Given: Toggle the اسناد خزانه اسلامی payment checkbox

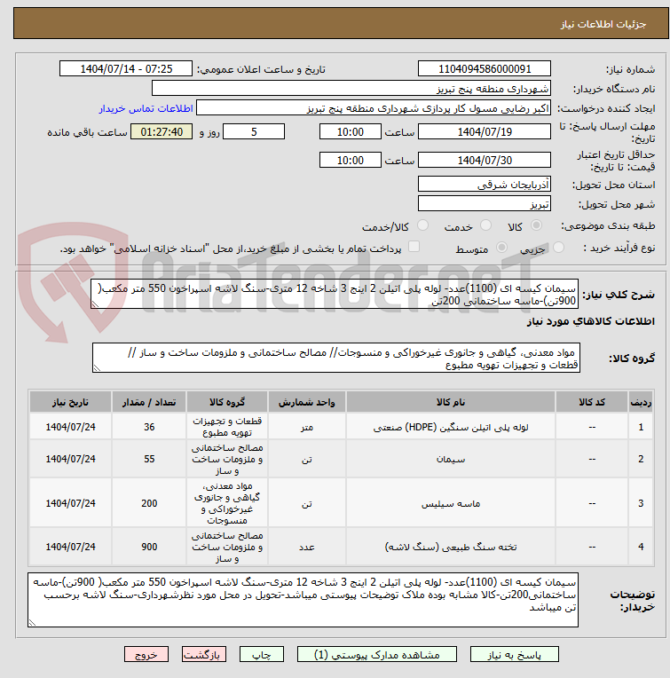Looking at the screenshot, I should tap(414, 247).
